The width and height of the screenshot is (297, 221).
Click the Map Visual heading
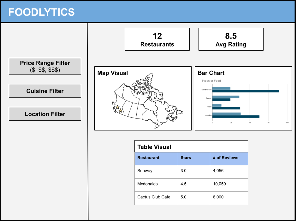pos(113,73)
